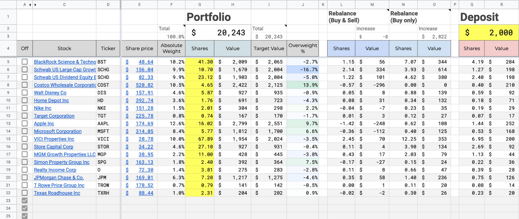Uncheck the checked box in row 24

[x=25, y=208]
